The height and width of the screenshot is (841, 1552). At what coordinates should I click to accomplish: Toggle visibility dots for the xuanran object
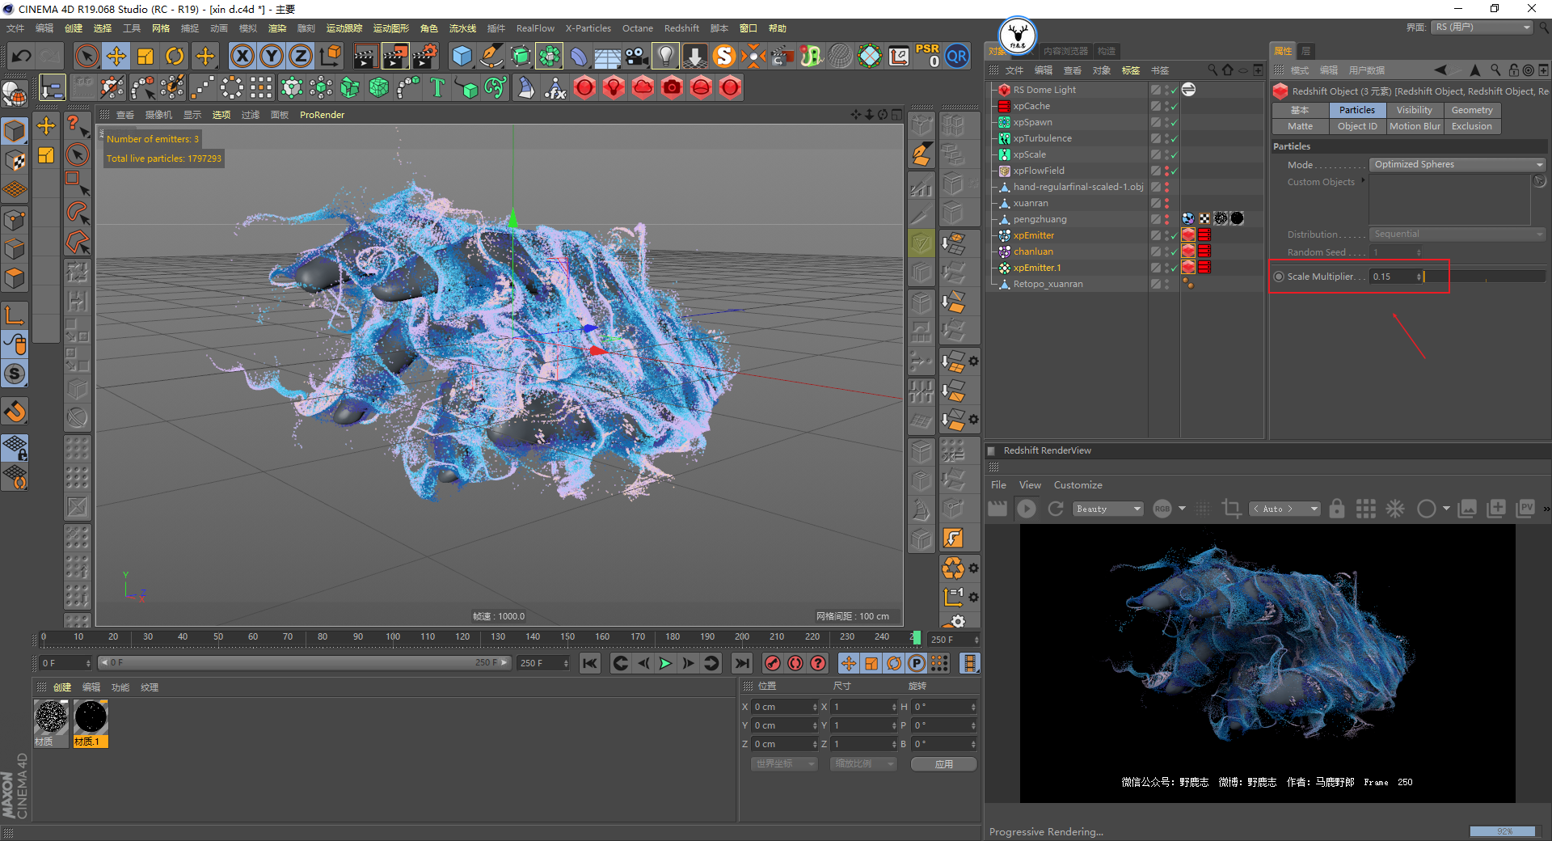[1166, 203]
